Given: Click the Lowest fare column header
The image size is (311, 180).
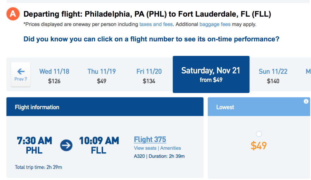Looking at the screenshot, I should pyautogui.click(x=225, y=107).
